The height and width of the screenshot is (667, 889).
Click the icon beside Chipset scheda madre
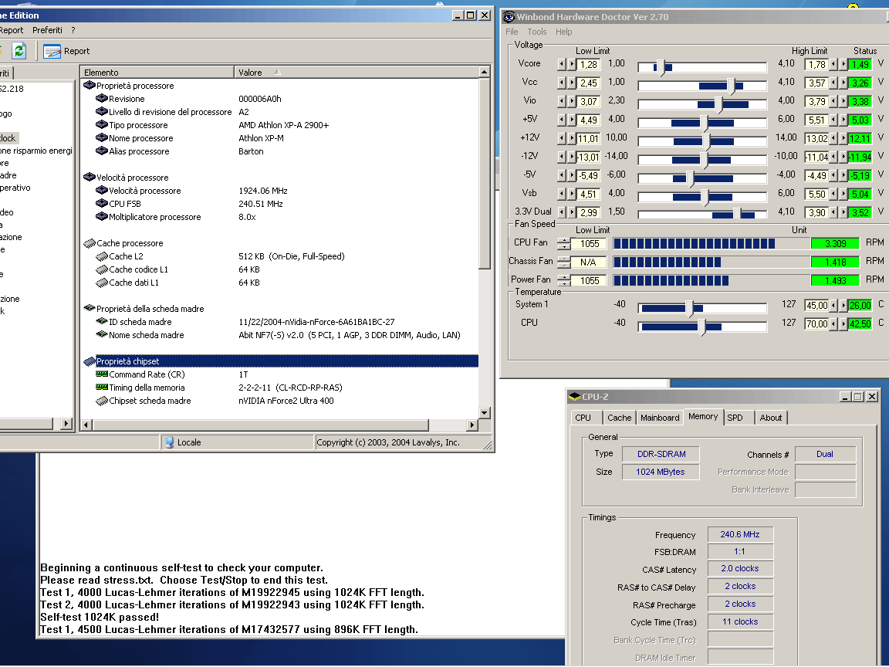[x=102, y=401]
